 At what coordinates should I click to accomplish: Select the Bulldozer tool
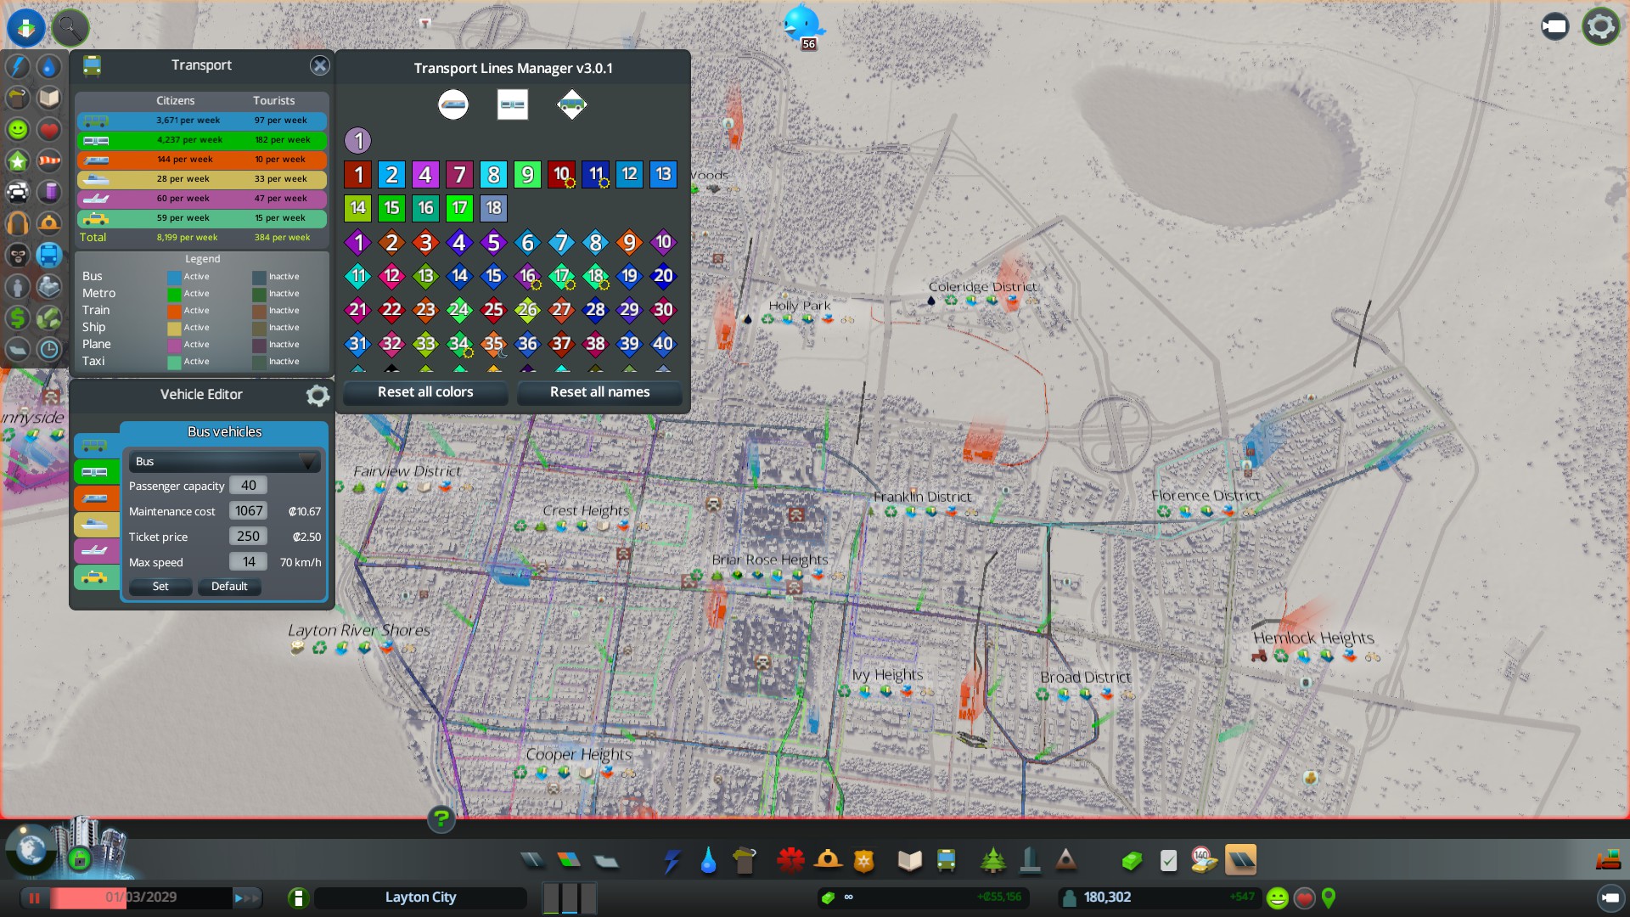pyautogui.click(x=1608, y=861)
